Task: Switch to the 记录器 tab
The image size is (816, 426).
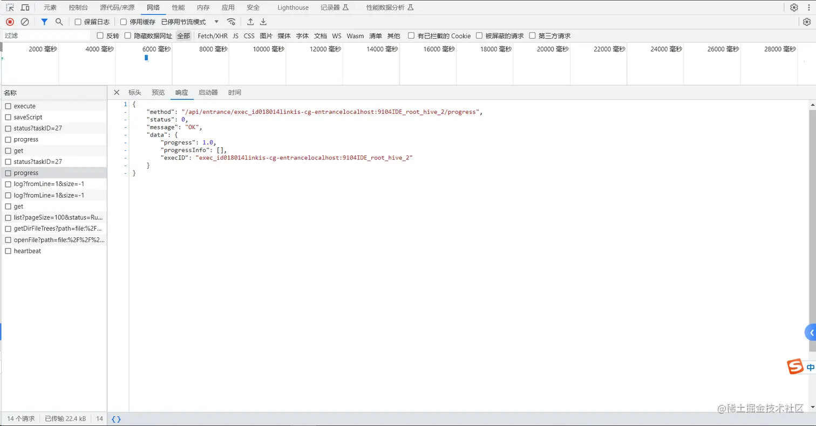Action: click(335, 8)
